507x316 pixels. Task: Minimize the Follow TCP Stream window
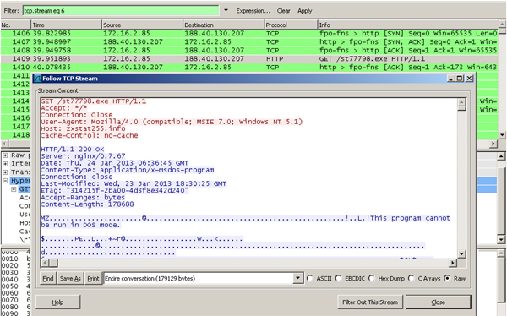click(451, 79)
